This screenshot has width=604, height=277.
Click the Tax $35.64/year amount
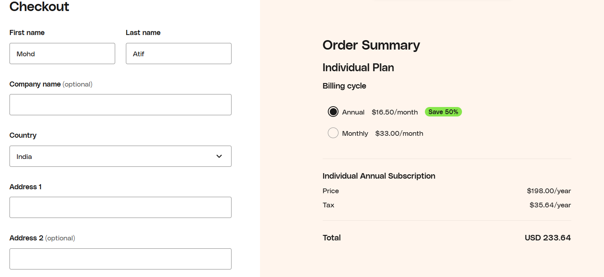pyautogui.click(x=550, y=205)
